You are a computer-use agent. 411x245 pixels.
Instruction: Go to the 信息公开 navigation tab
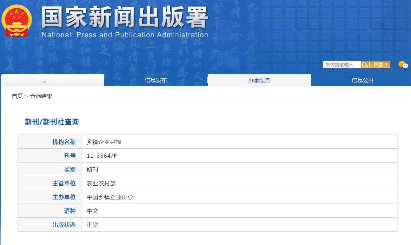pos(362,80)
